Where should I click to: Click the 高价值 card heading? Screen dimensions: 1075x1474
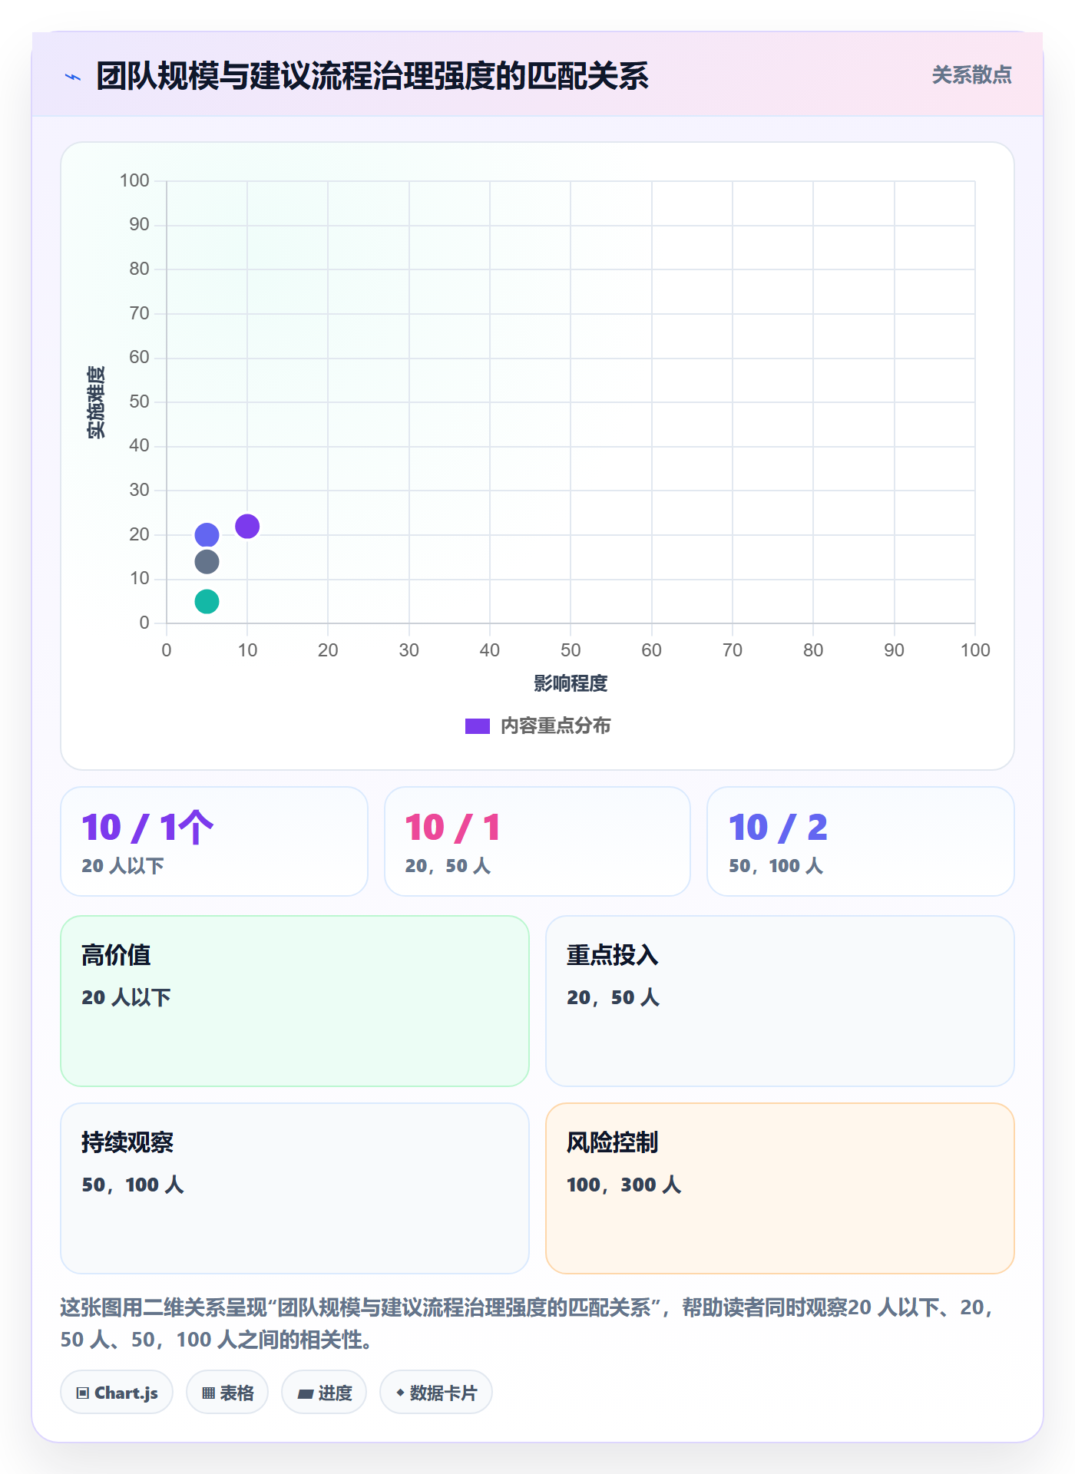click(x=116, y=955)
